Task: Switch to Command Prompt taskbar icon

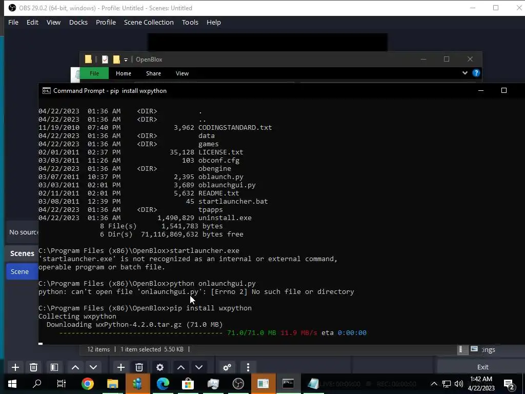Action: [x=288, y=384]
